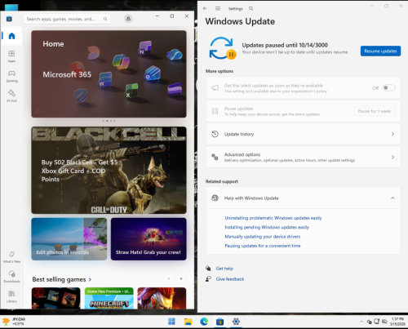Click Update history row label

[239, 134]
